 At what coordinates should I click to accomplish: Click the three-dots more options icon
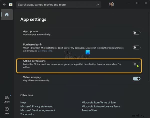point(119,4)
